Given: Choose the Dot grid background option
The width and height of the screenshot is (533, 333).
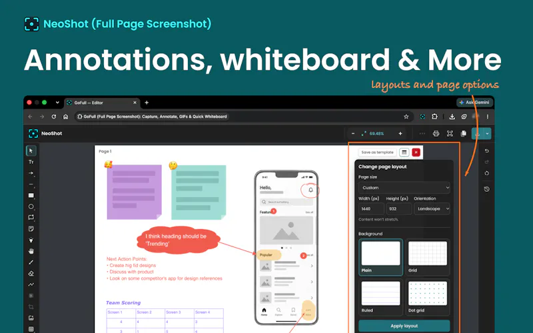Looking at the screenshot, I should click(x=428, y=297).
